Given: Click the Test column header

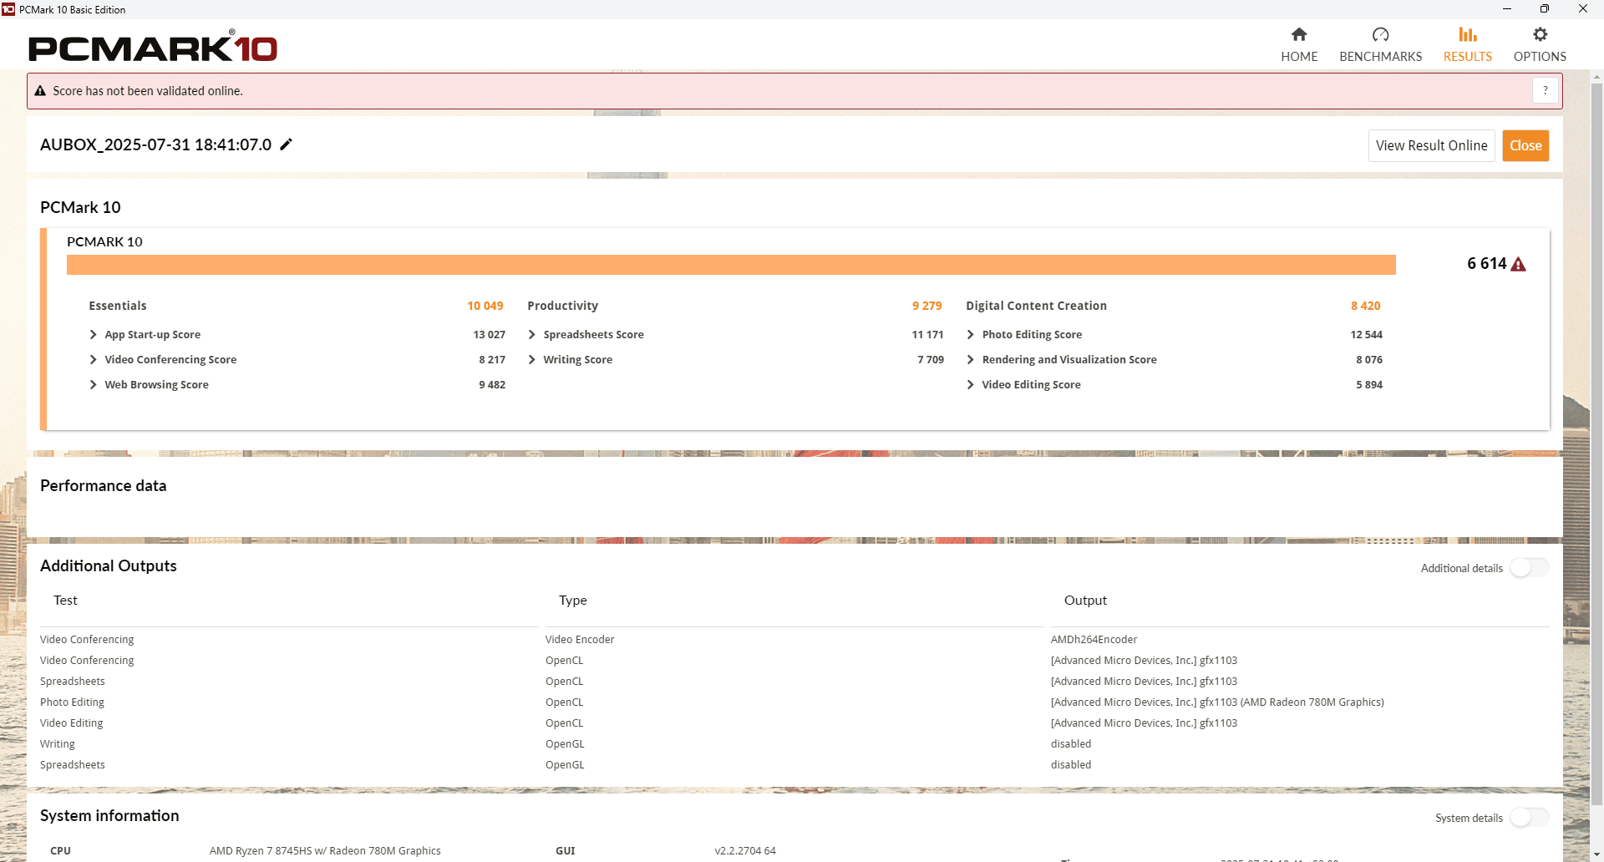Looking at the screenshot, I should [x=65, y=600].
